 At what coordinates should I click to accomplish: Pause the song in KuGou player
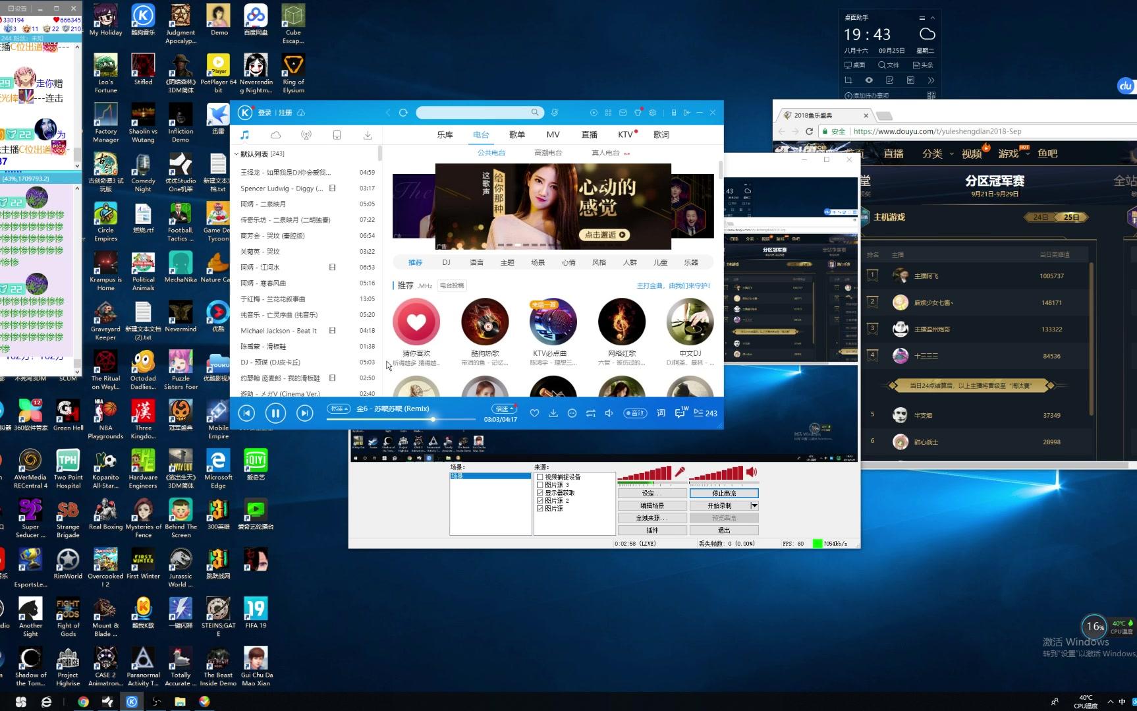pos(275,413)
